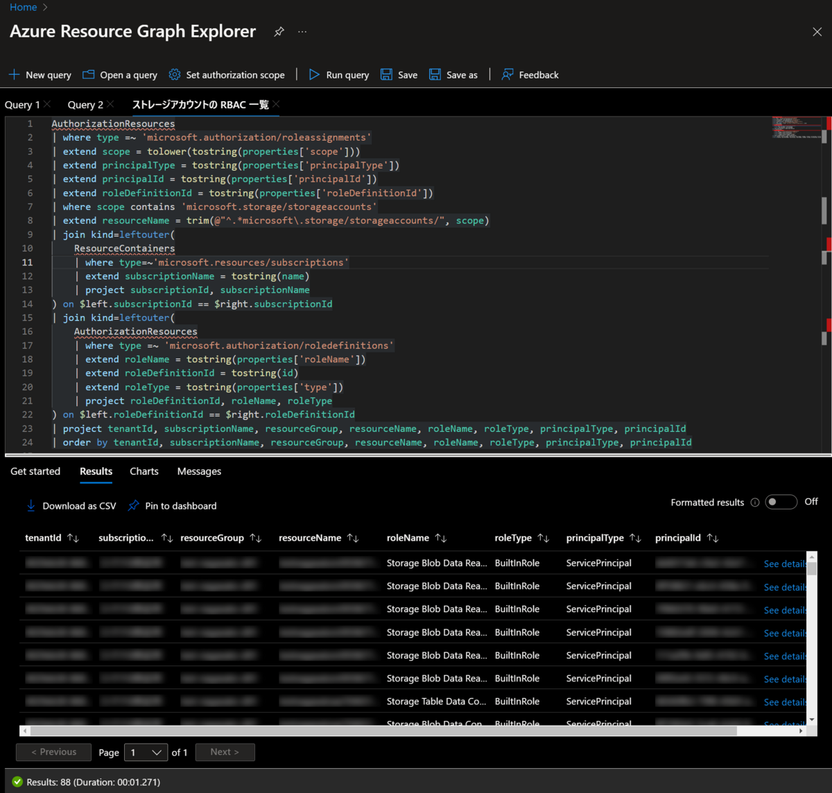Click the 'Results: 88' status message

[x=94, y=782]
